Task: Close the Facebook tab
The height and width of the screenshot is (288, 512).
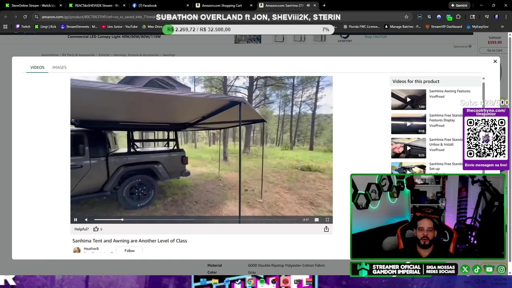Action: [188, 6]
